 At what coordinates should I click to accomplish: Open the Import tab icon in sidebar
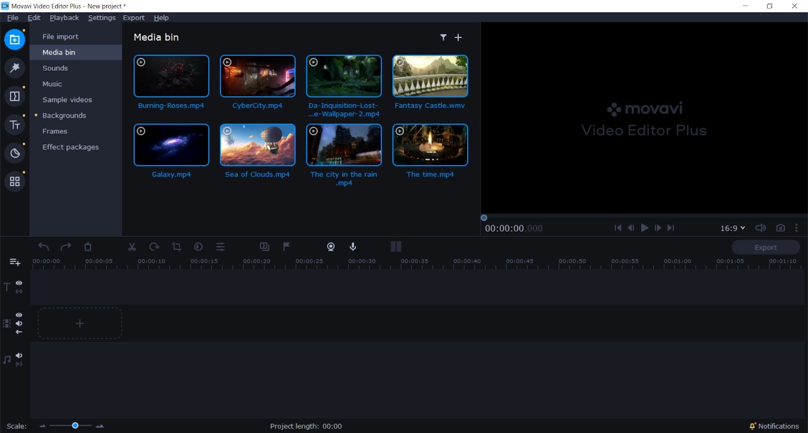coord(15,39)
